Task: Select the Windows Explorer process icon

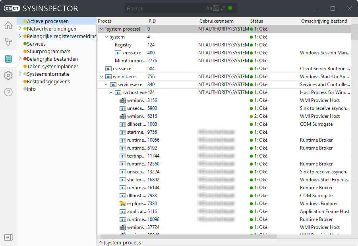Action: (x=123, y=204)
